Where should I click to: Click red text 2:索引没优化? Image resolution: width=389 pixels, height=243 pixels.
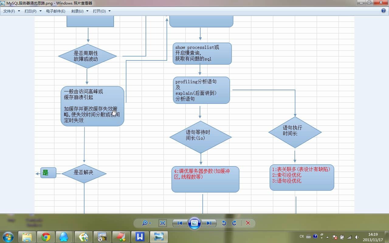click(287, 175)
